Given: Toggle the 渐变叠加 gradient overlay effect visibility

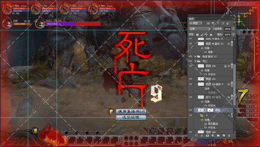Looking at the screenshot, I should click(x=206, y=124).
